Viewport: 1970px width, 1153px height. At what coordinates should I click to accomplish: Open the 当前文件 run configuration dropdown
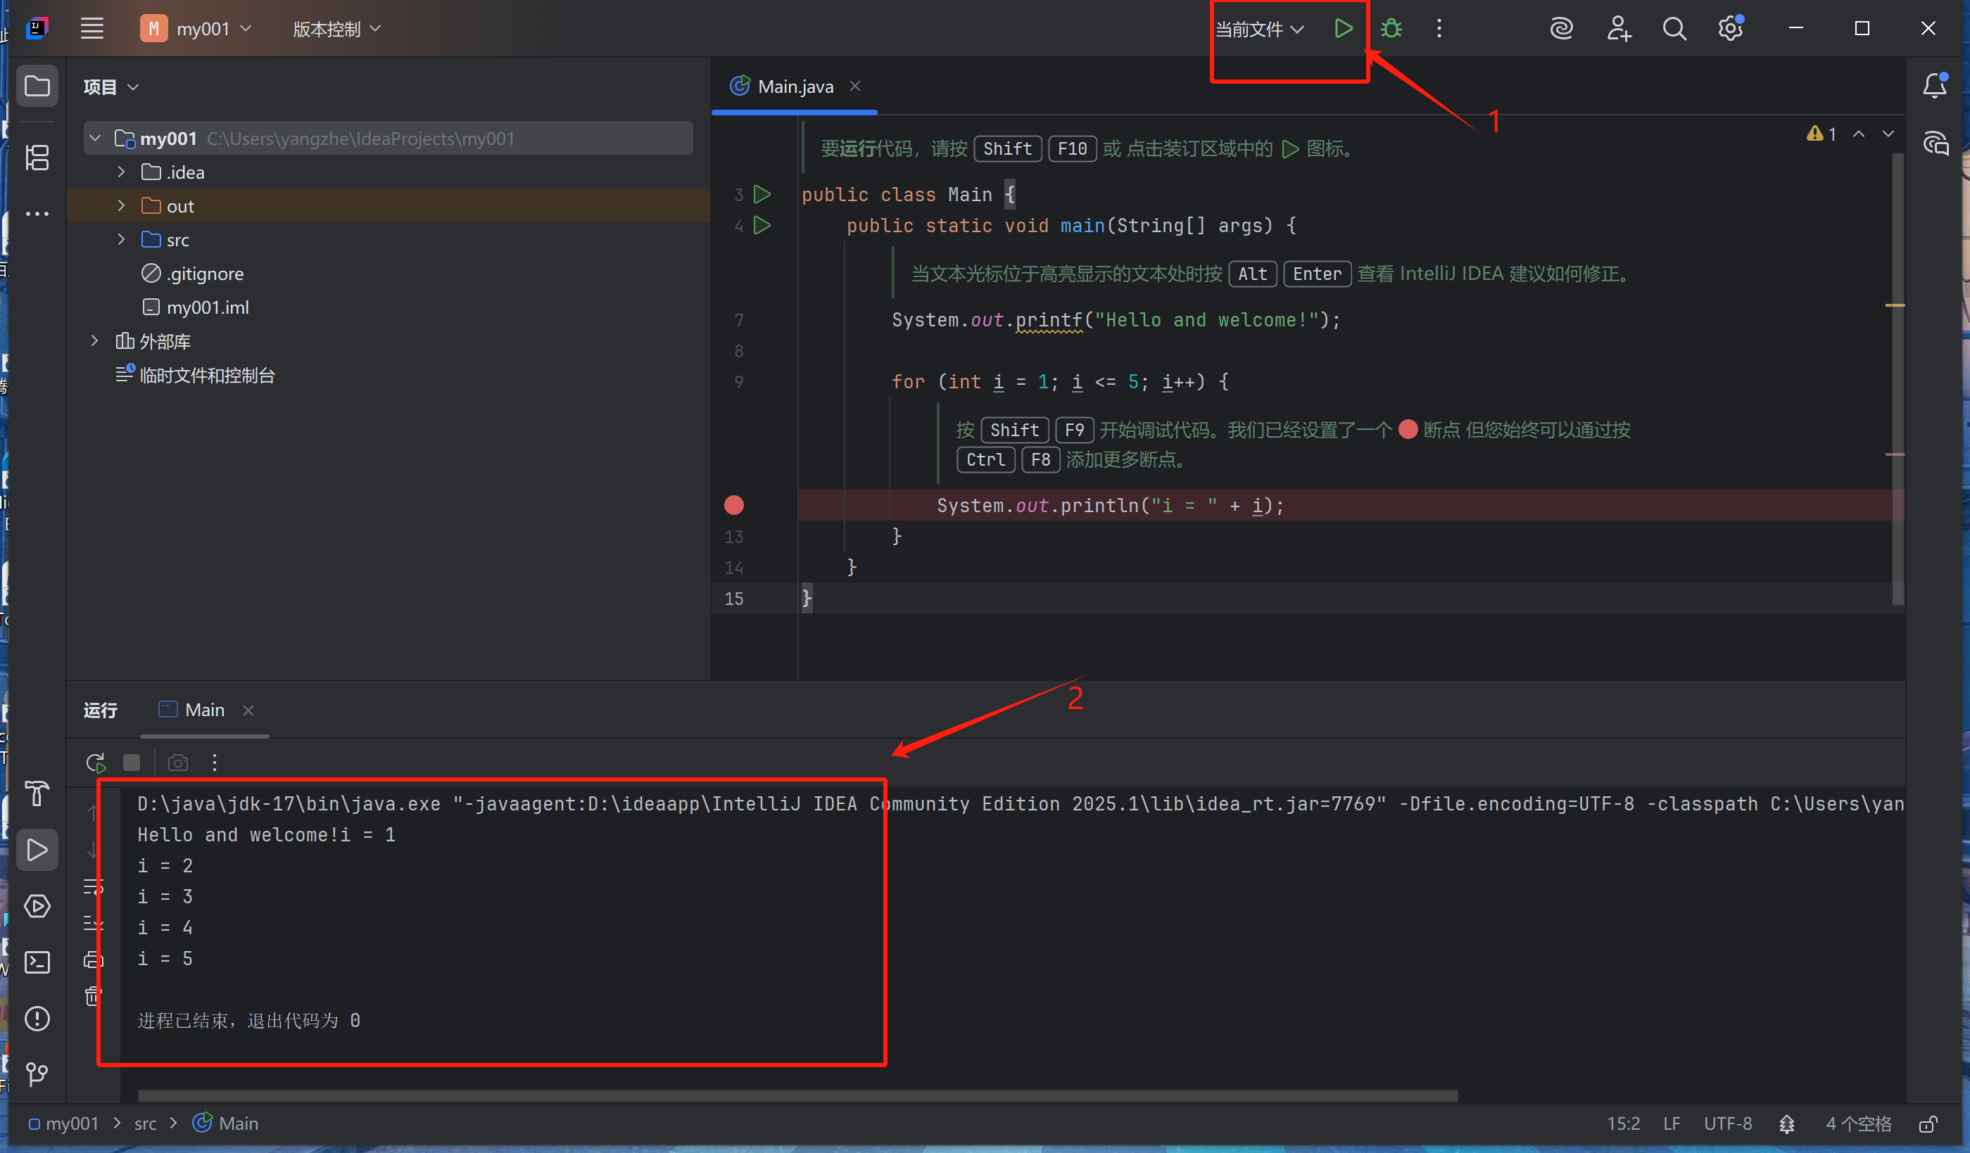[x=1258, y=29]
